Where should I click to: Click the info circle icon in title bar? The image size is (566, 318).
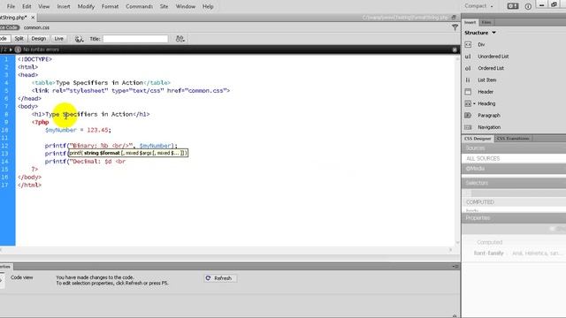click(528, 6)
